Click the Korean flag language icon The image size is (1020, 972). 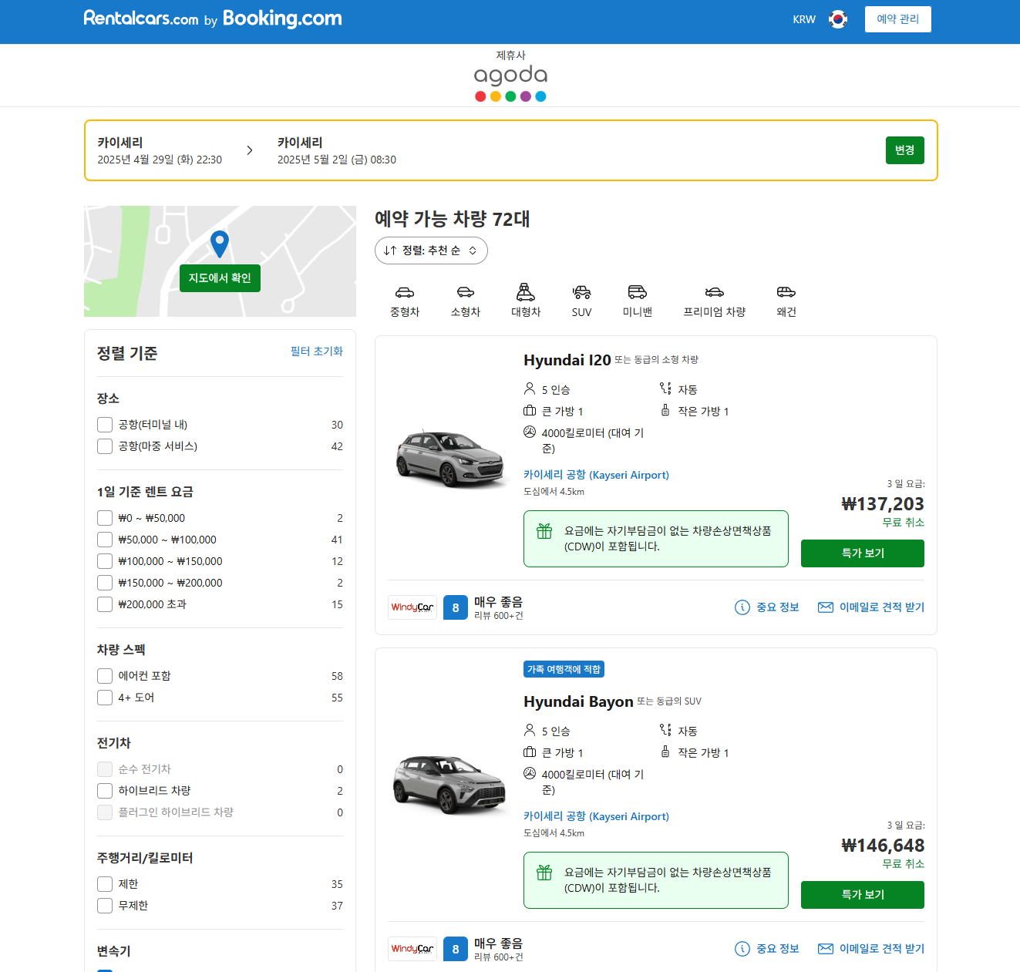(x=838, y=19)
